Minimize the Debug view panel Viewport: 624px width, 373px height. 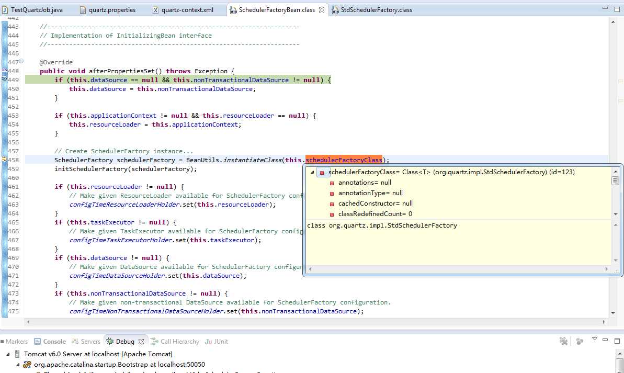point(605,340)
